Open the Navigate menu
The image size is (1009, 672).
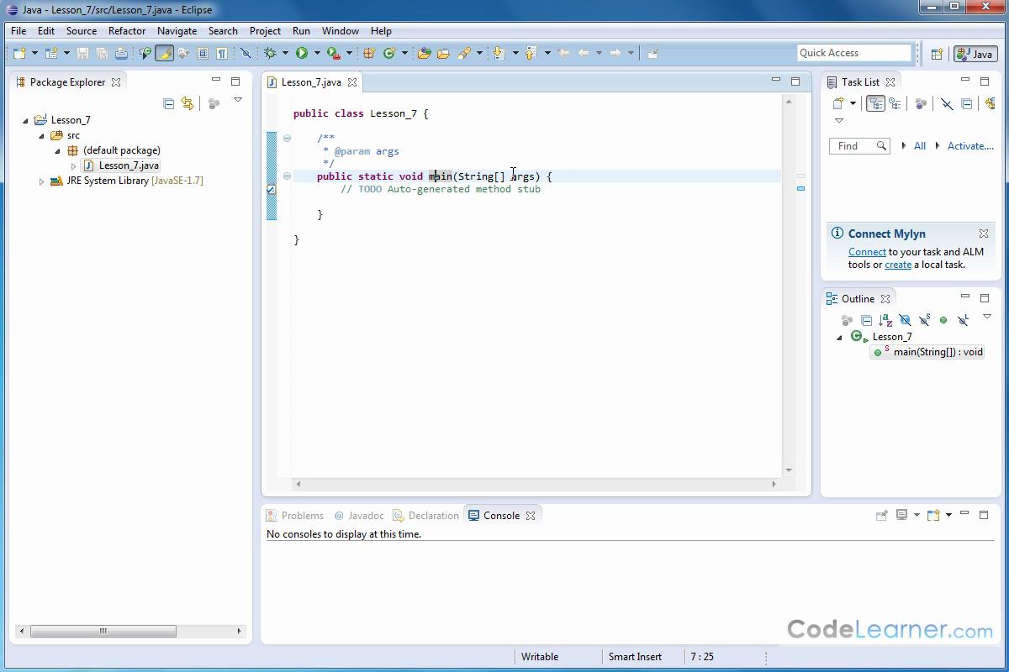(177, 30)
